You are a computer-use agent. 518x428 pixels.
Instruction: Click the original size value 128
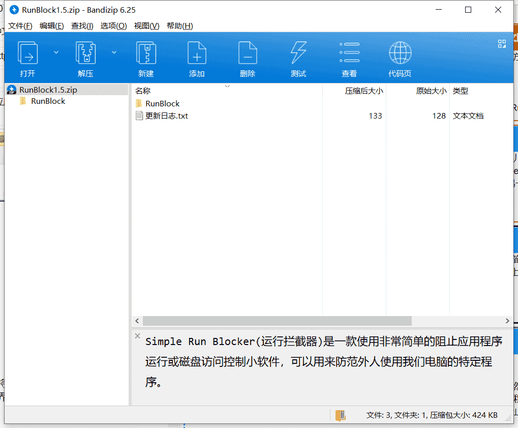pyautogui.click(x=439, y=116)
